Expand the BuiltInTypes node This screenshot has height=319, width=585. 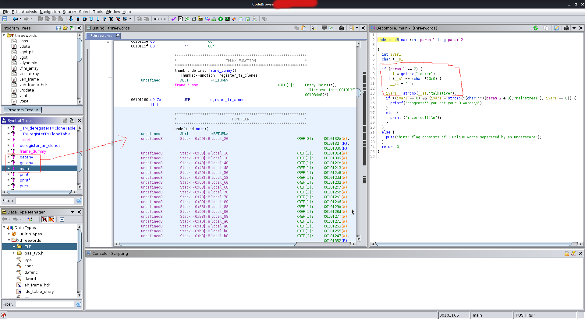pyautogui.click(x=9, y=234)
